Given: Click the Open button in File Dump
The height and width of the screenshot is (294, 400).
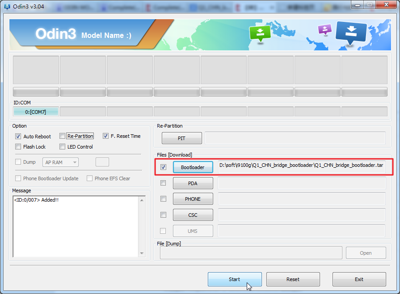Looking at the screenshot, I should click(x=366, y=253).
